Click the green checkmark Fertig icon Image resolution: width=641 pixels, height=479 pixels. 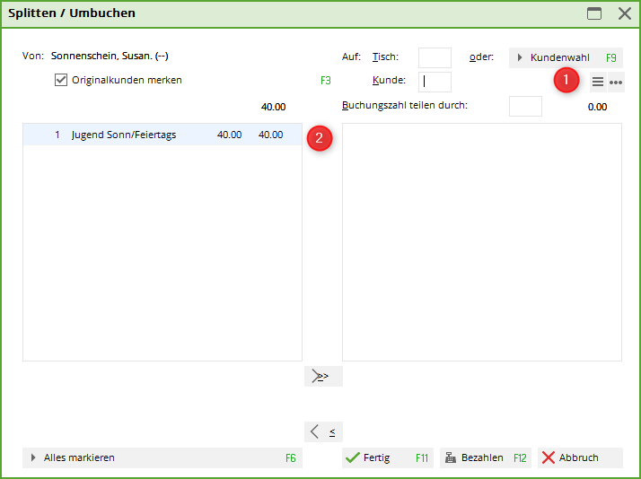tap(353, 457)
